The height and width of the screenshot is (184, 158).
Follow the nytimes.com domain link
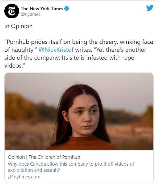point(27,177)
